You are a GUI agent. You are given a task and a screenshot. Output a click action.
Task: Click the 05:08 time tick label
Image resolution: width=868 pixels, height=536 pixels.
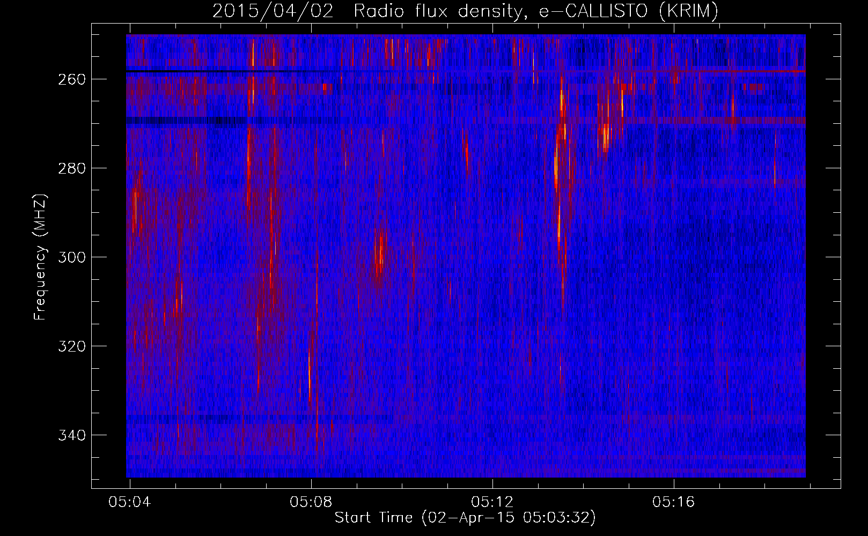[x=311, y=502]
